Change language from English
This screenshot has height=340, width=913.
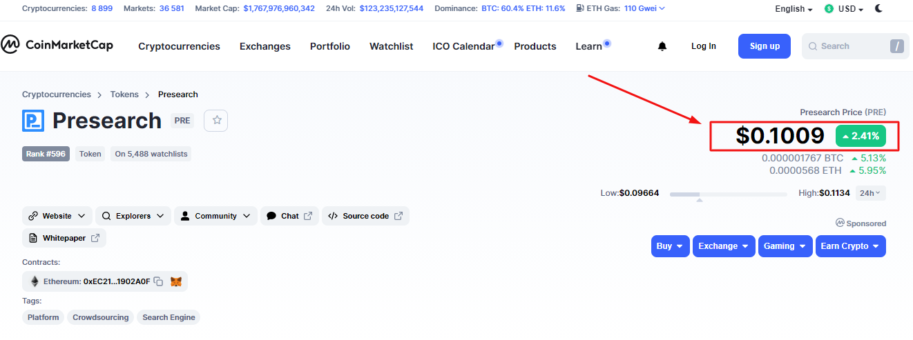click(794, 9)
